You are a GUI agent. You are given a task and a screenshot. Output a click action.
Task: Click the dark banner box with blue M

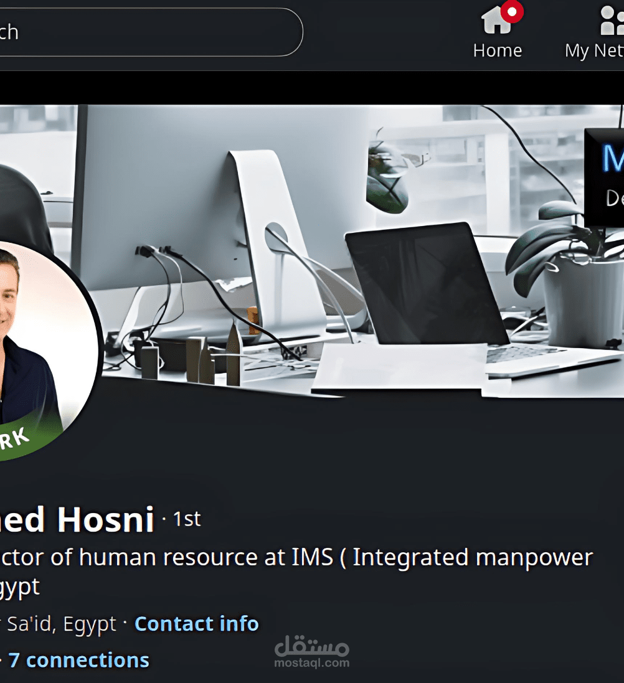click(605, 177)
